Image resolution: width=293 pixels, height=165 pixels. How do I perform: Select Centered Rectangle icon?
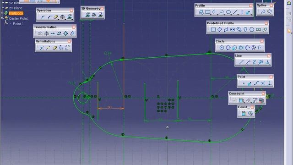tap(258, 29)
